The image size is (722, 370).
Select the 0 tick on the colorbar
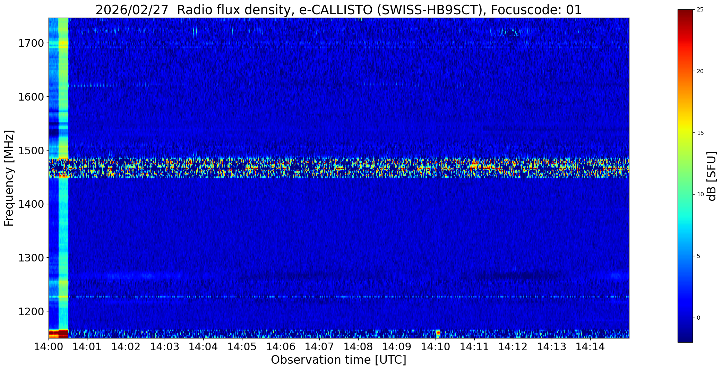click(698, 318)
